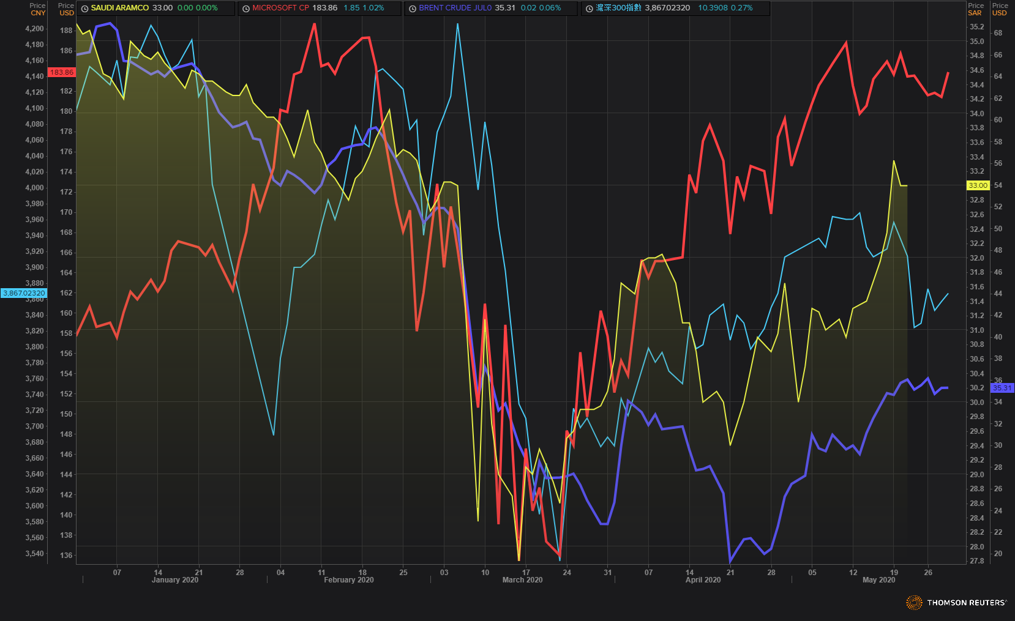This screenshot has height=621, width=1015.
Task: Select the 滬深300指數 series label
Action: pos(618,8)
